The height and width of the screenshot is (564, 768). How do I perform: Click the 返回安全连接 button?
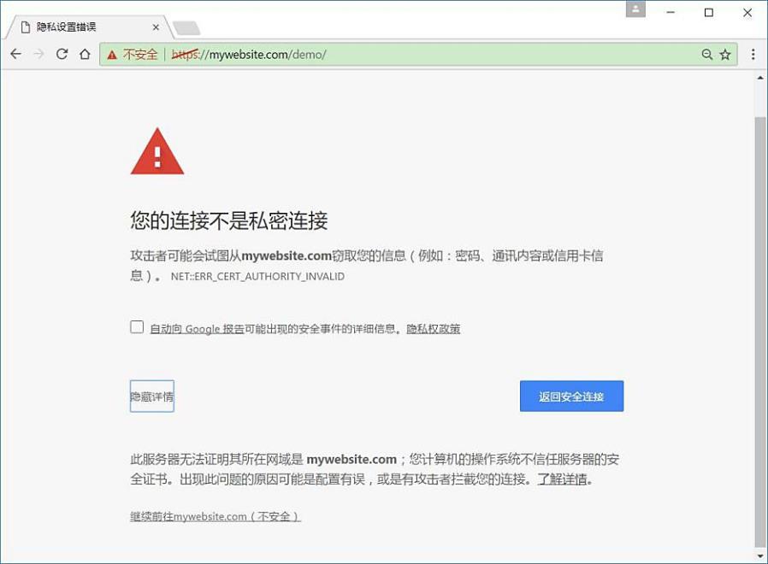coord(571,396)
